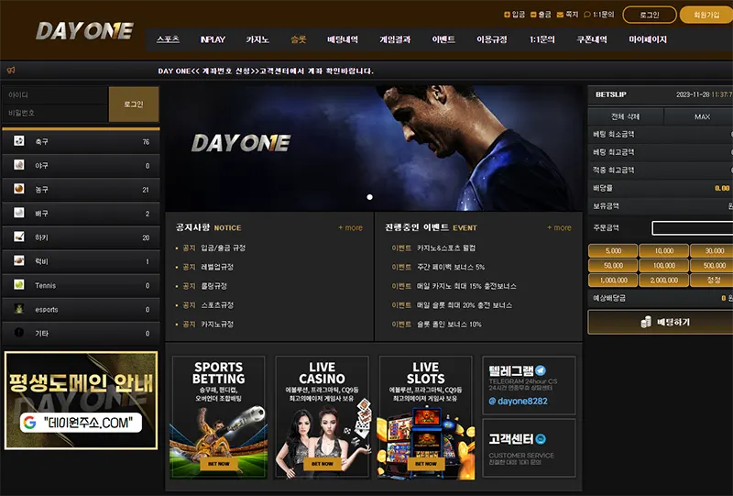Open the 이용규정 menu
Screen dimensions: 733x496
[x=492, y=39]
